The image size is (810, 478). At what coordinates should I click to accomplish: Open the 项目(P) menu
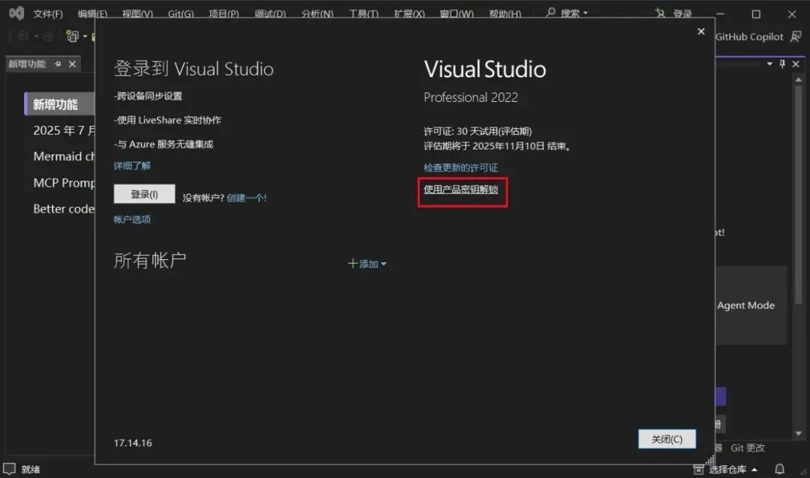223,13
